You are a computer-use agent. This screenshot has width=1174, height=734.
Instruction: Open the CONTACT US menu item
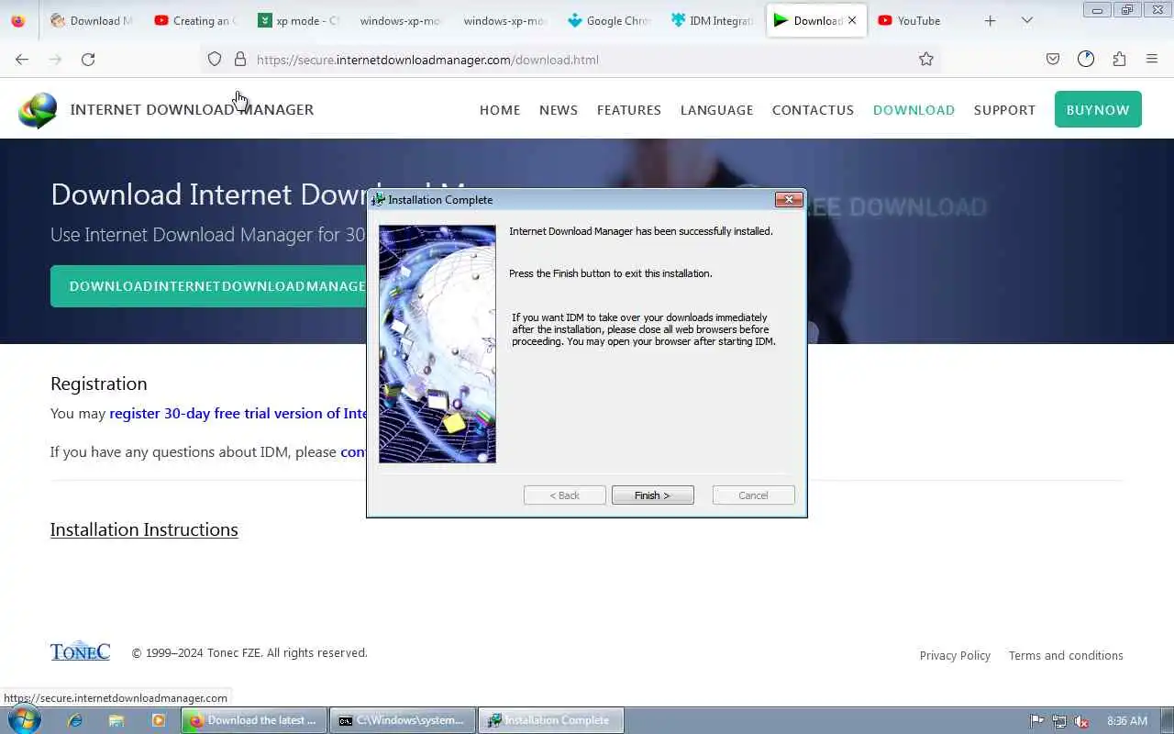(x=813, y=110)
